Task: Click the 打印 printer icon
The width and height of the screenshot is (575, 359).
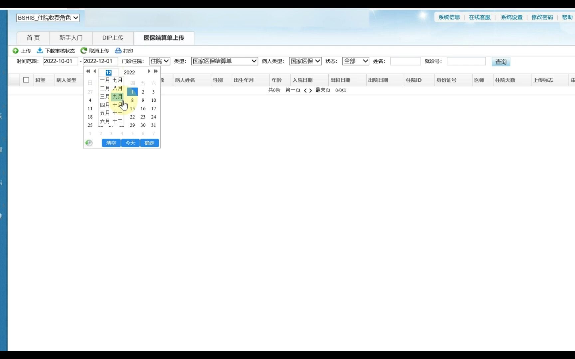Action: (118, 51)
